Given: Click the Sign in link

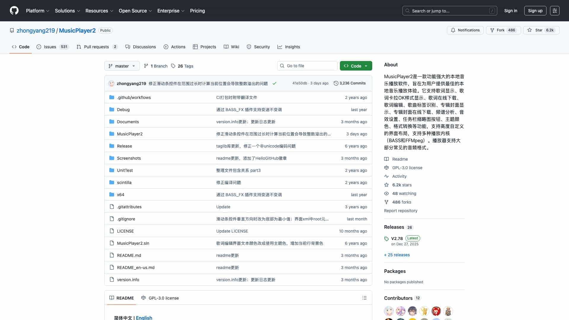Looking at the screenshot, I should click(511, 11).
